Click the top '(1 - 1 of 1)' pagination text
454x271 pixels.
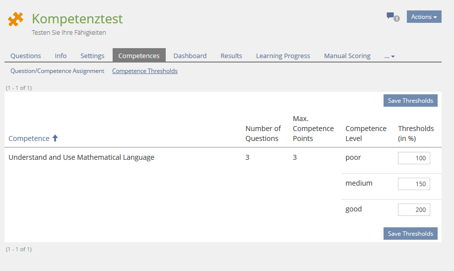[19, 88]
